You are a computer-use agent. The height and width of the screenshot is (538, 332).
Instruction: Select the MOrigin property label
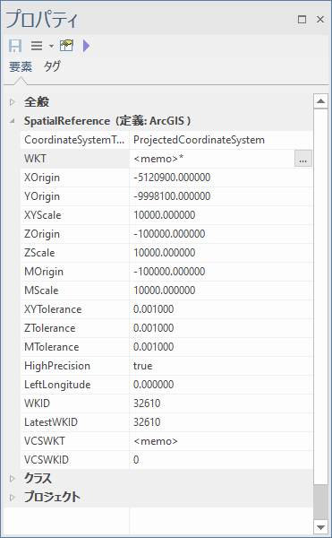[x=44, y=272]
